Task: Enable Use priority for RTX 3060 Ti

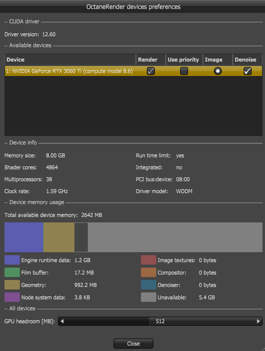Action: tap(184, 71)
